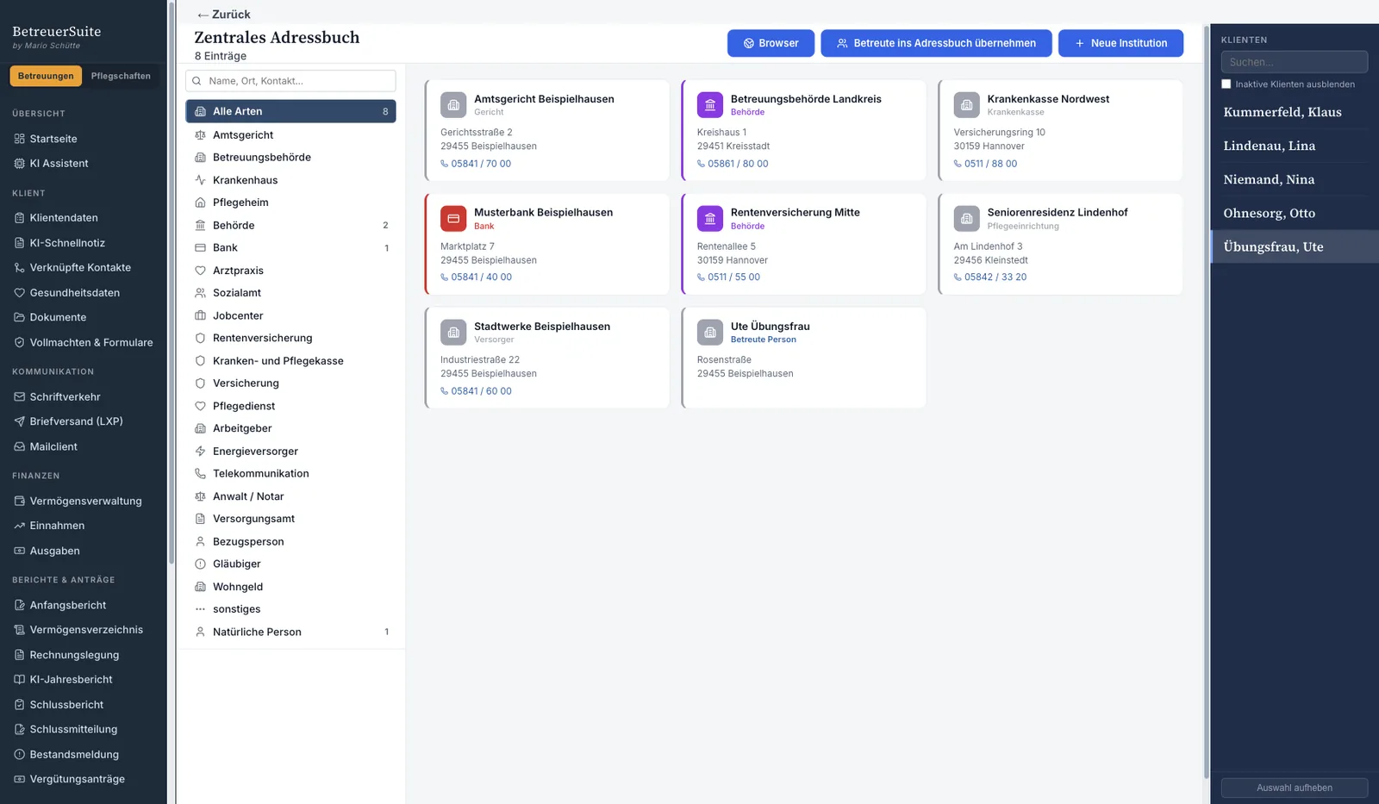Image resolution: width=1379 pixels, height=804 pixels.
Task: Click the Gesundheitsdaten heart icon
Action: pyautogui.click(x=20, y=293)
